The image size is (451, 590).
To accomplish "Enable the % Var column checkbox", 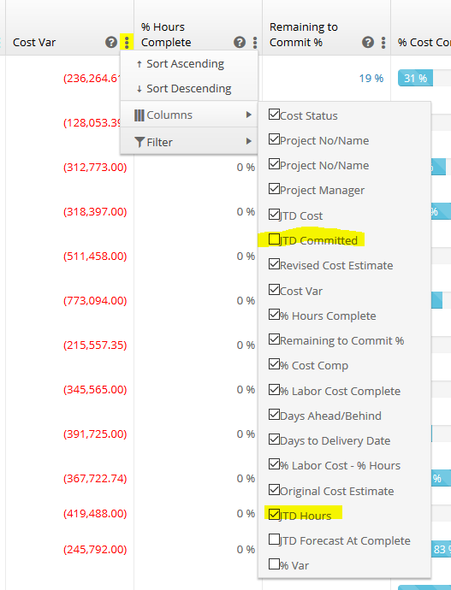I will tap(274, 564).
